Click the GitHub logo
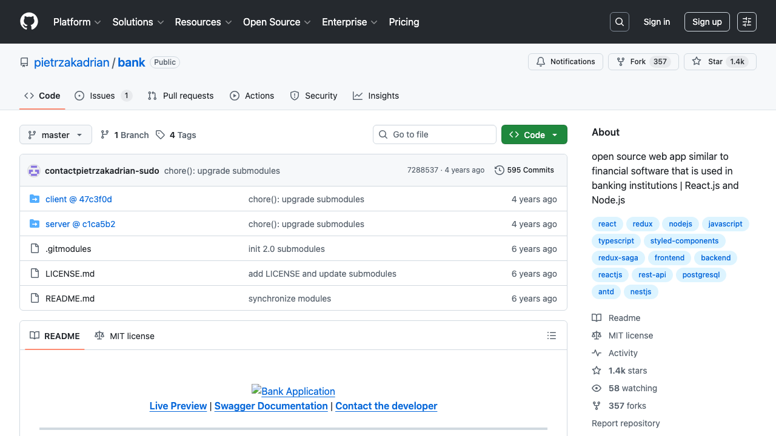776x436 pixels. pos(28,22)
